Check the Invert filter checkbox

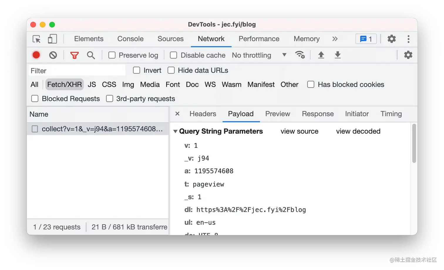coord(137,70)
